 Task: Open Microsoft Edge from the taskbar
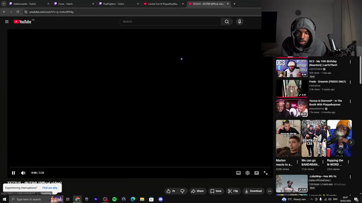coord(133,199)
